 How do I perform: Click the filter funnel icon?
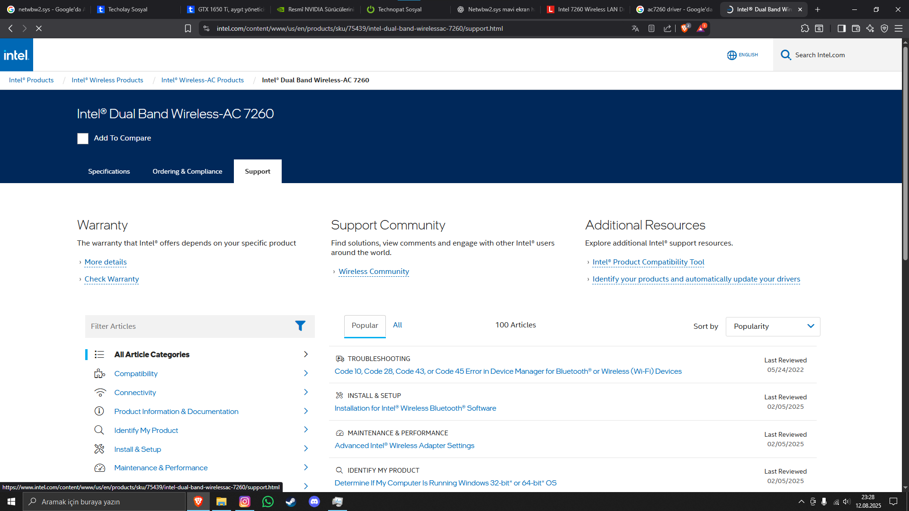(x=300, y=326)
